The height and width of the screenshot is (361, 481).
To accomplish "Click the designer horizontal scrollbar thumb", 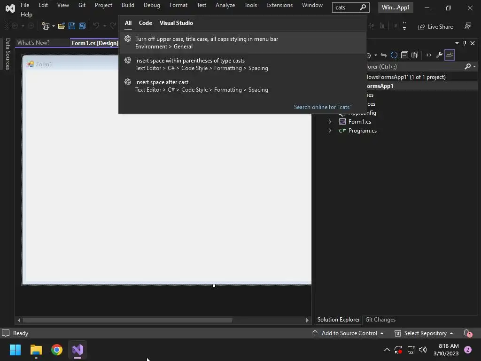I will [x=128, y=320].
